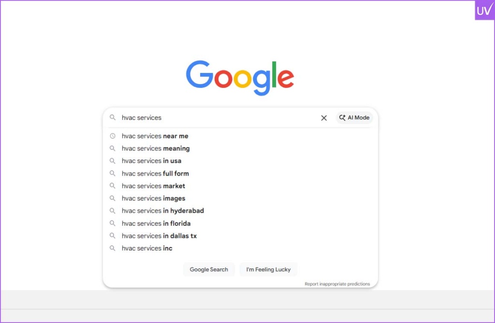Choose 'hvac services in florida' suggestion

(156, 223)
